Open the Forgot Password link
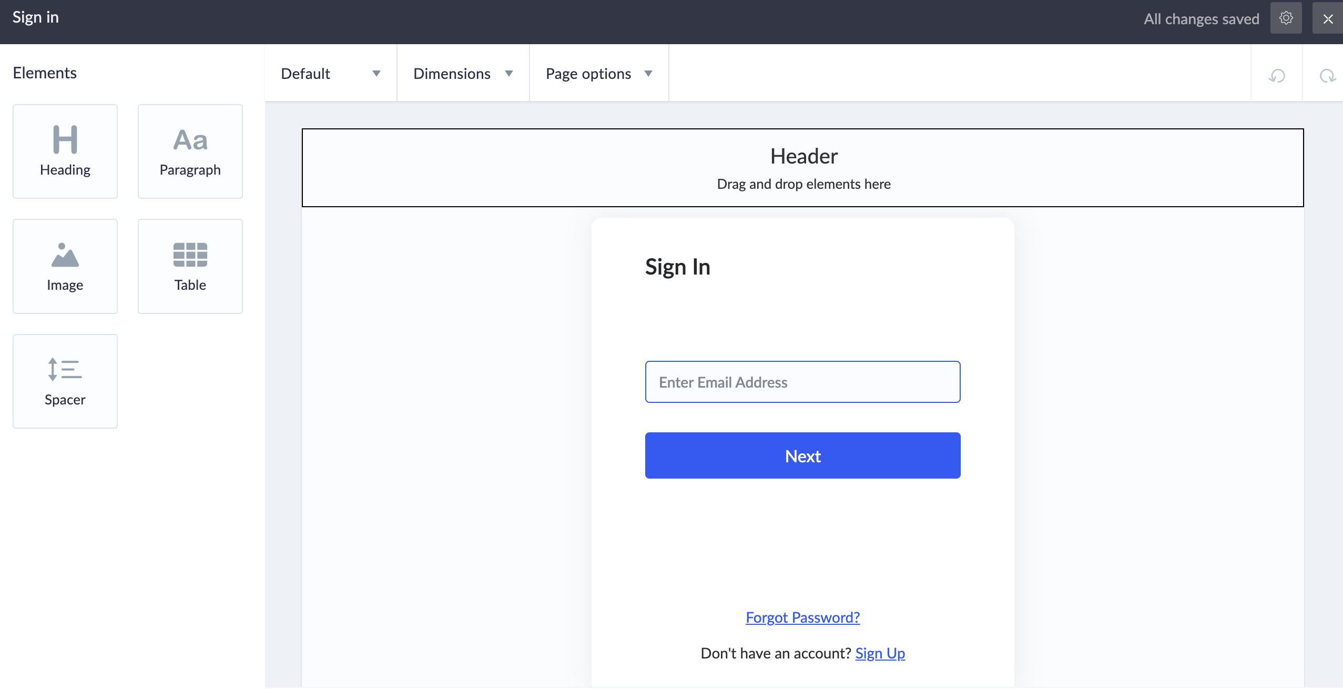Screen dimensions: 1343x689 pos(802,617)
